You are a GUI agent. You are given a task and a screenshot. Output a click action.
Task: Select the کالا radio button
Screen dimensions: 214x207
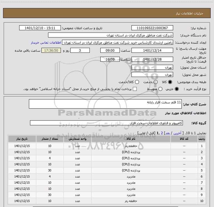coord(170,82)
